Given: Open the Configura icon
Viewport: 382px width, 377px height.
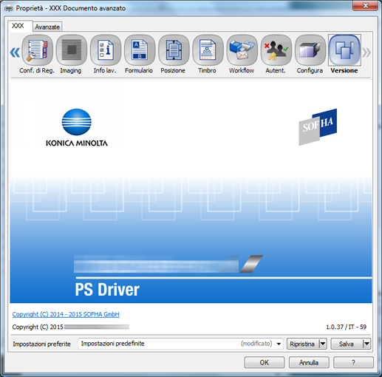Looking at the screenshot, I should (310, 50).
